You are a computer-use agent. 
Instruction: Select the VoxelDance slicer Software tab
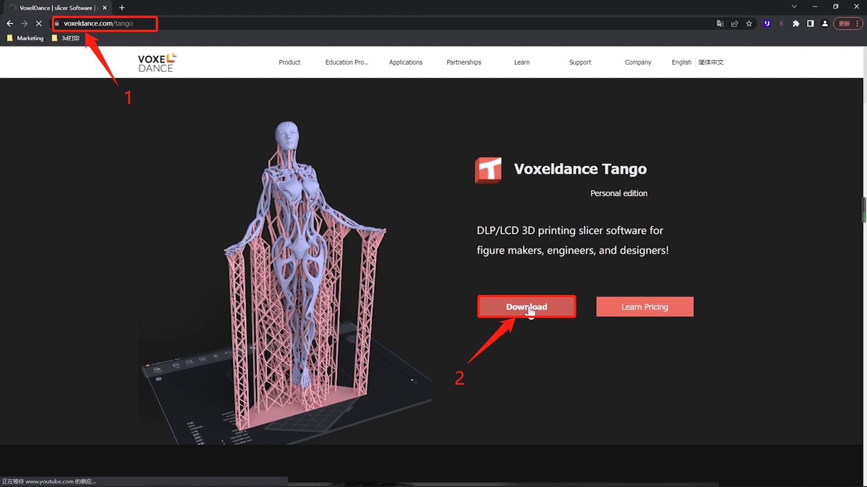[58, 8]
